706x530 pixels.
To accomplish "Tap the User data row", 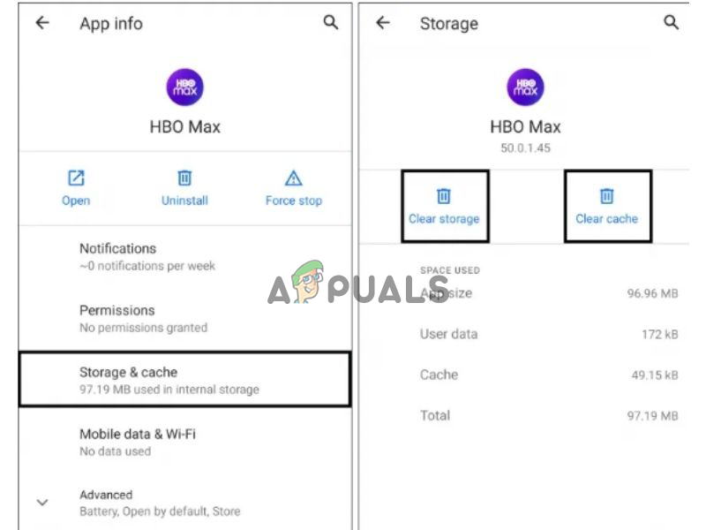I will tap(547, 334).
